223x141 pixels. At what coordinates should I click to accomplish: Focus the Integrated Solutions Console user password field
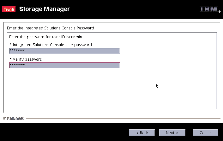(64, 51)
